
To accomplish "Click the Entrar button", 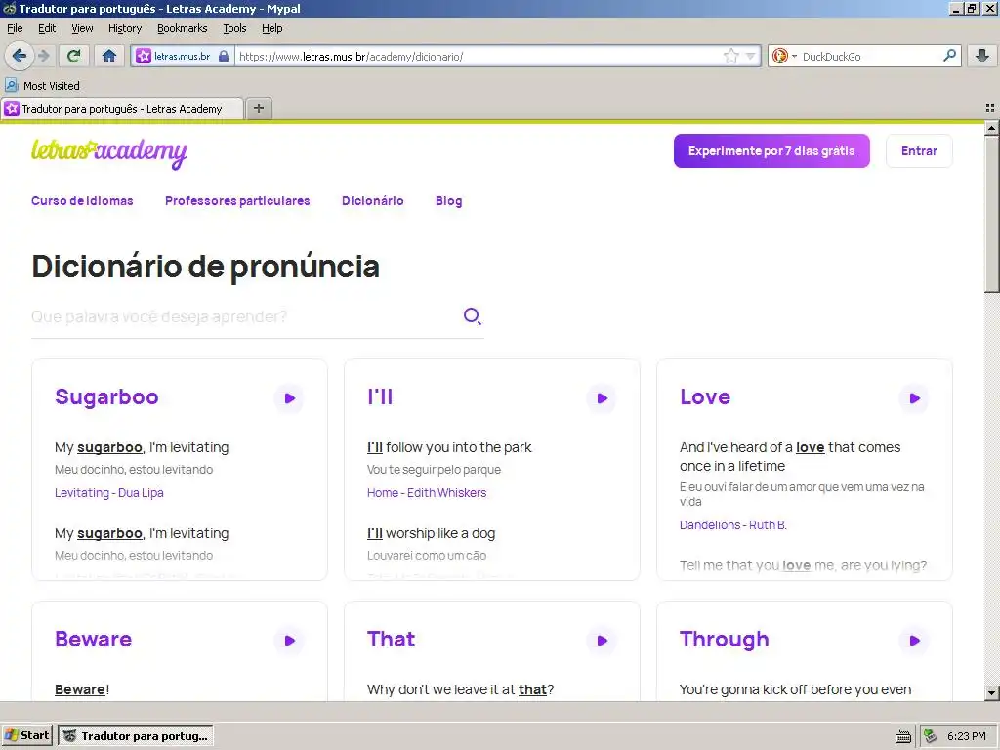I will [x=918, y=151].
